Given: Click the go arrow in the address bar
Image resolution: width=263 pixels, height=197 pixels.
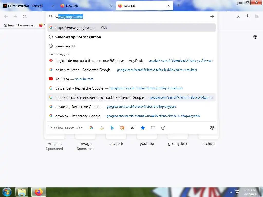Looking at the screenshot, I should pyautogui.click(x=212, y=17).
